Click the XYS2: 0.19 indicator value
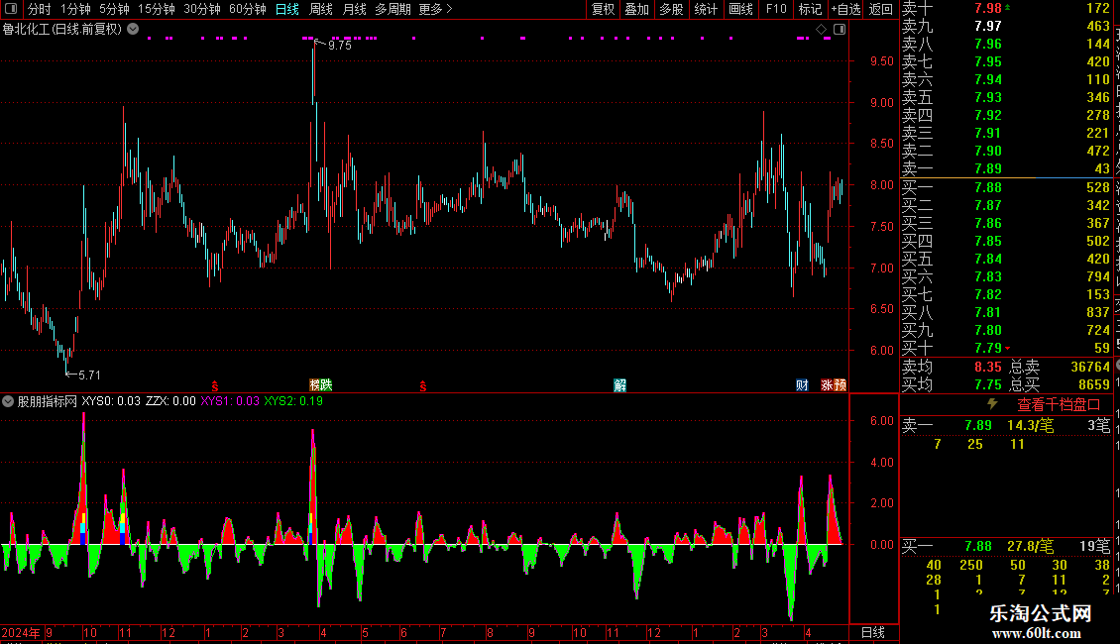 coord(293,401)
